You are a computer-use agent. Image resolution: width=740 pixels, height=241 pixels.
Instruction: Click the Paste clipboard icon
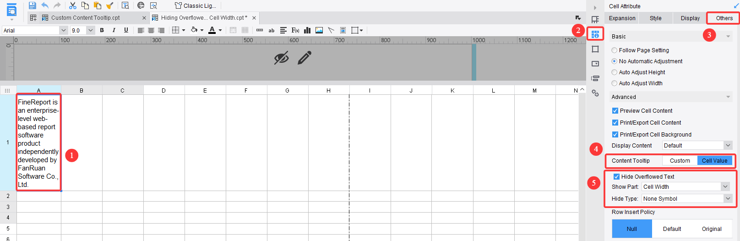tap(98, 5)
